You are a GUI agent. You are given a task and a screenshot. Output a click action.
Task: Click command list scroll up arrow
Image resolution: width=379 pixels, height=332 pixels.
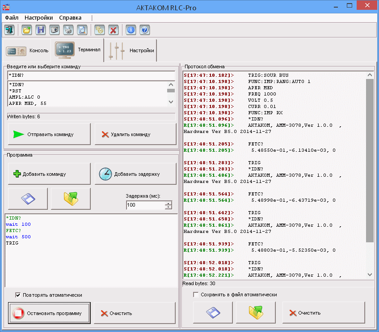171,84
